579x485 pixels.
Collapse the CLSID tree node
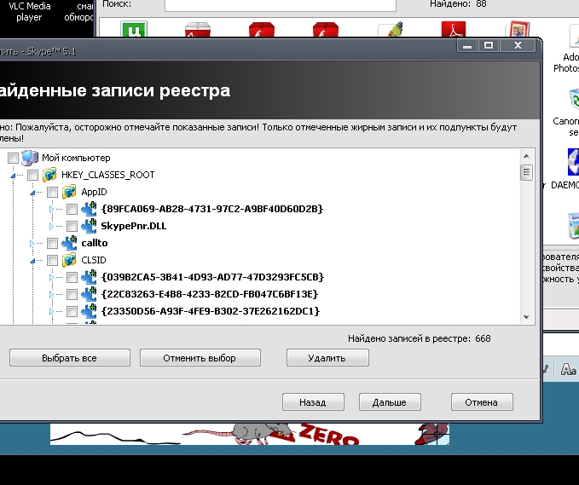[32, 261]
